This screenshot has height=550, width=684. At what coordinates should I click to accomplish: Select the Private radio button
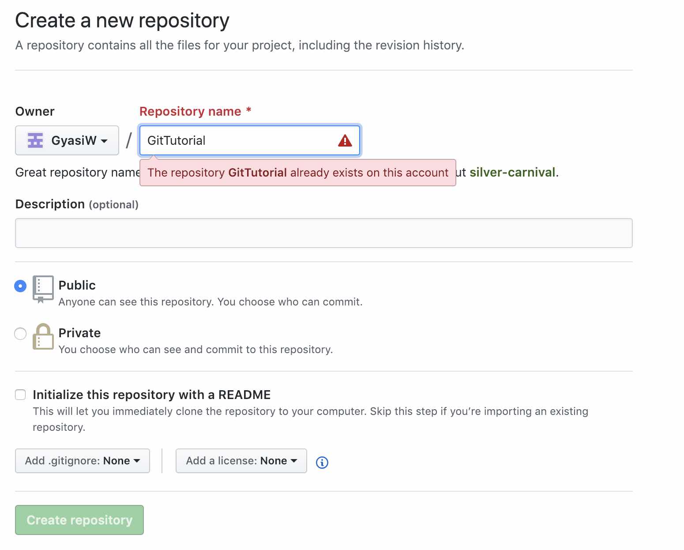20,334
